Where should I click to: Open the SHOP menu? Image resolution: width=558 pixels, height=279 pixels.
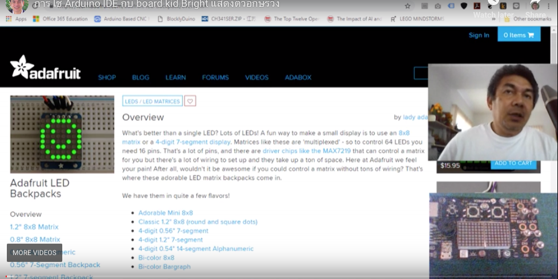click(x=107, y=77)
